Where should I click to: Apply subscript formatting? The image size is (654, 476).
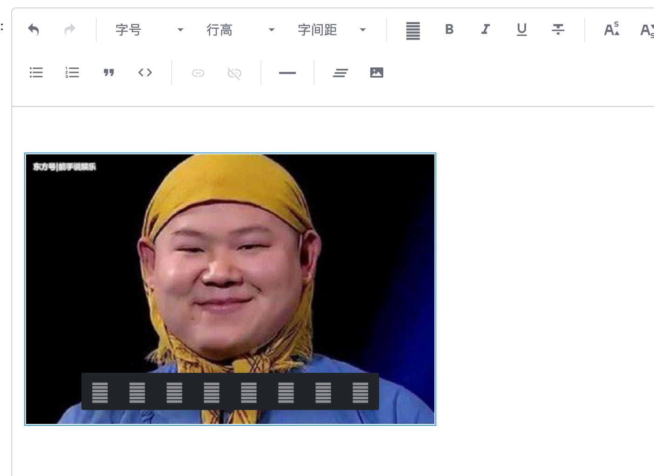click(647, 29)
